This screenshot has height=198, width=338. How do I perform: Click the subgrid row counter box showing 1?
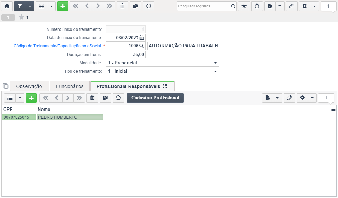(326, 98)
